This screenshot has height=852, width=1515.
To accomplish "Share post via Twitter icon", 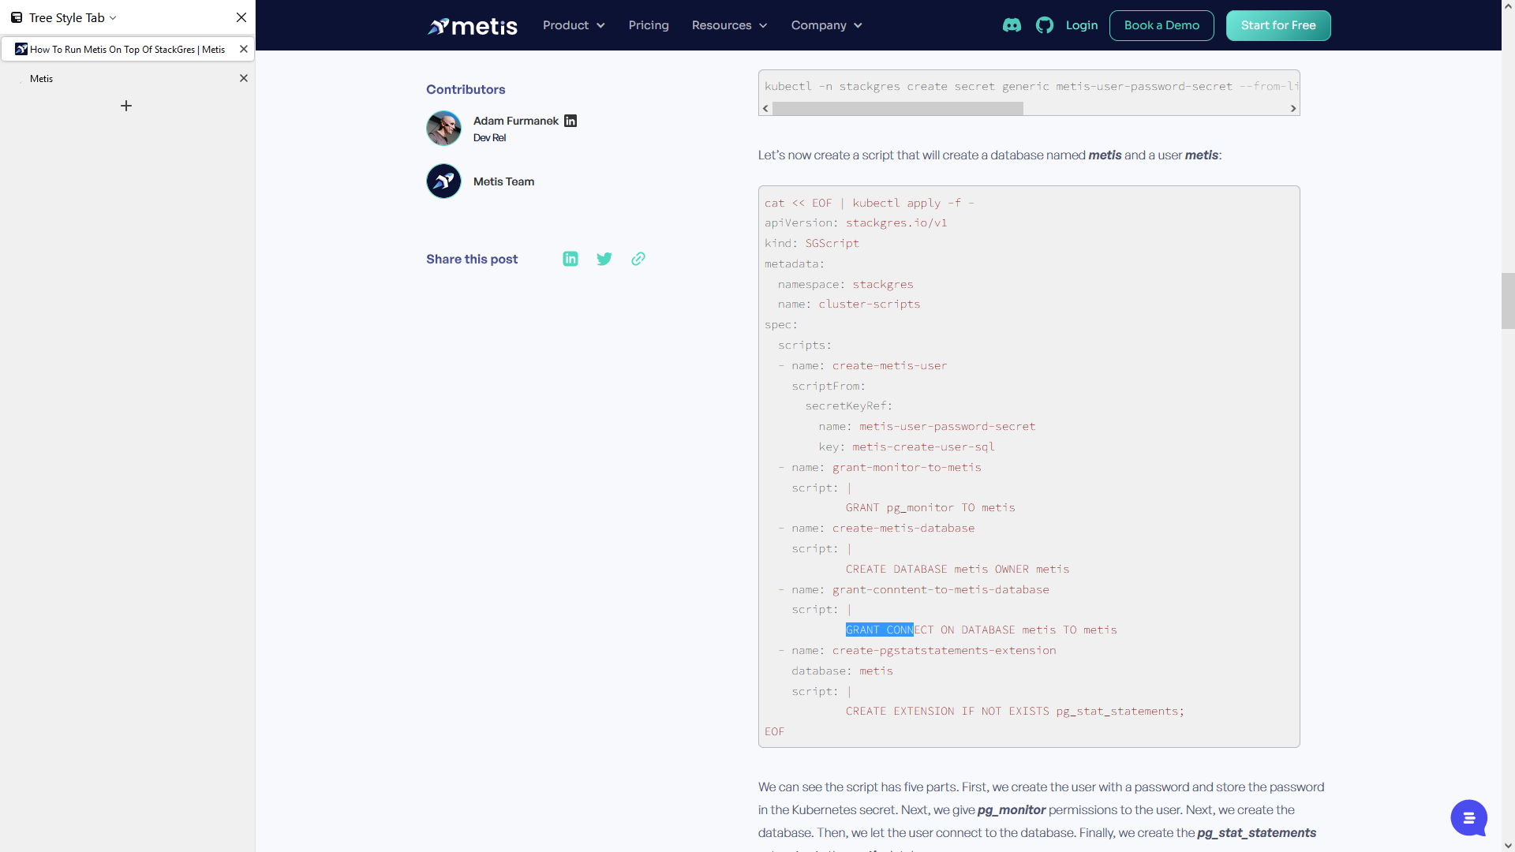I will 604,259.
